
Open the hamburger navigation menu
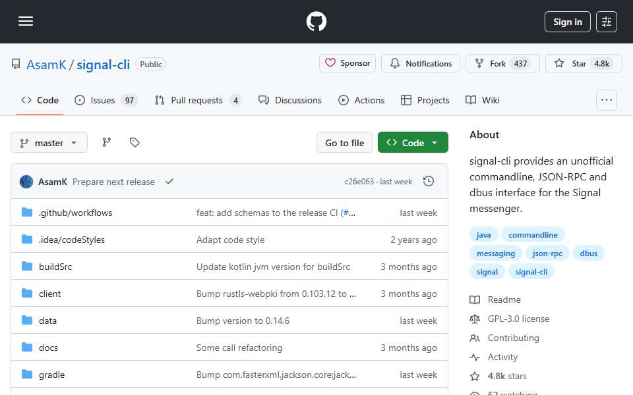pyautogui.click(x=26, y=21)
